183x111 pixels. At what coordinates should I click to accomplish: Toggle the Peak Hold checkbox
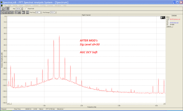pos(26,9)
